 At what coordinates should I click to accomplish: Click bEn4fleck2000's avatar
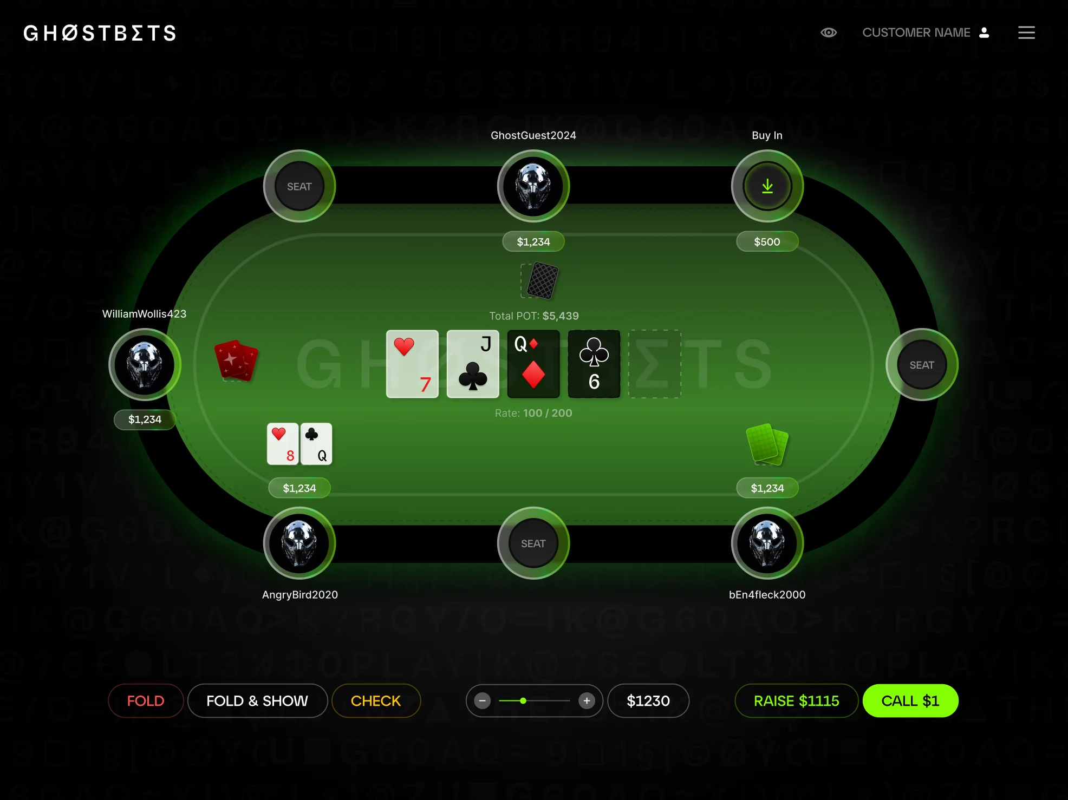pos(767,543)
